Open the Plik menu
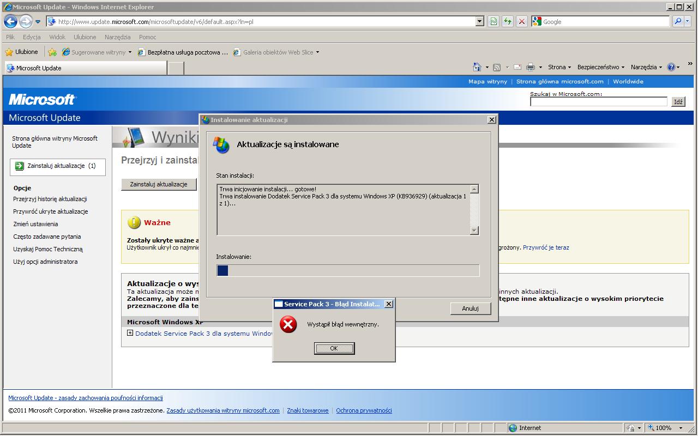This screenshot has height=436, width=698. tap(10, 37)
